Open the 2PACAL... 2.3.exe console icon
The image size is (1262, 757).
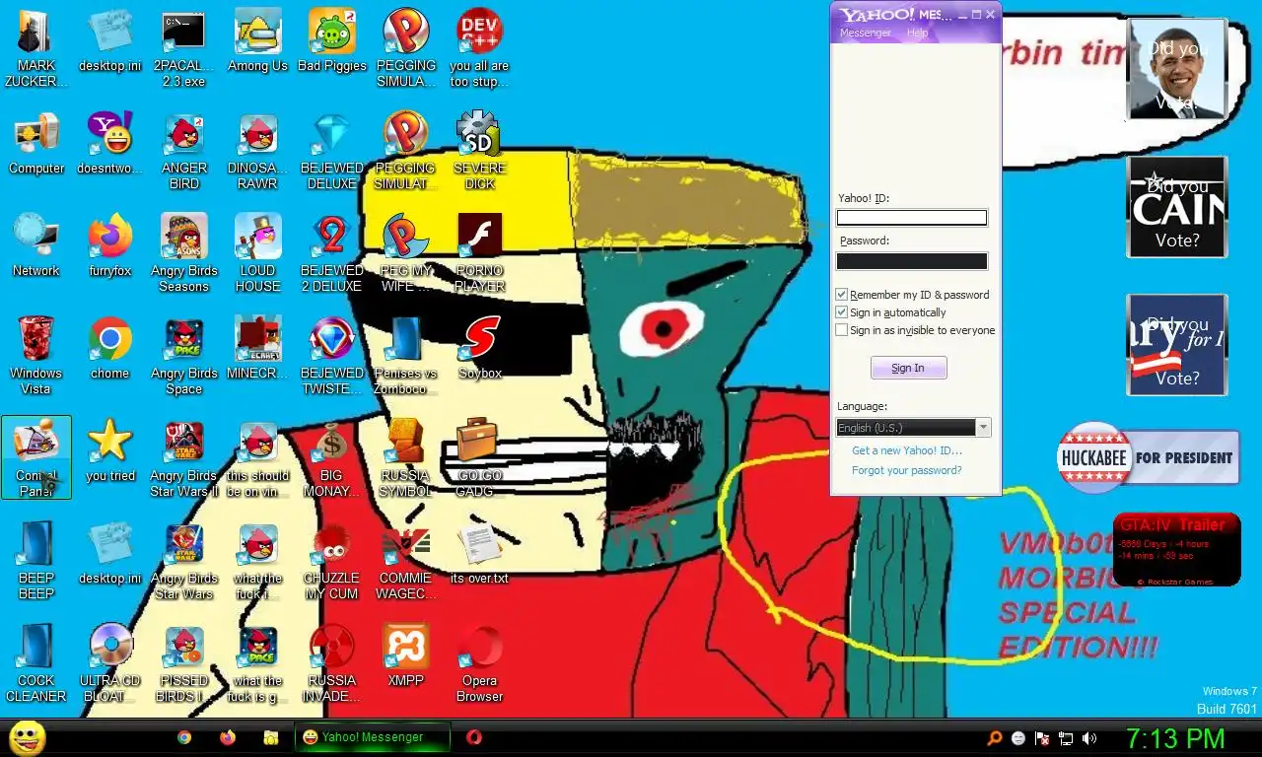tap(184, 47)
